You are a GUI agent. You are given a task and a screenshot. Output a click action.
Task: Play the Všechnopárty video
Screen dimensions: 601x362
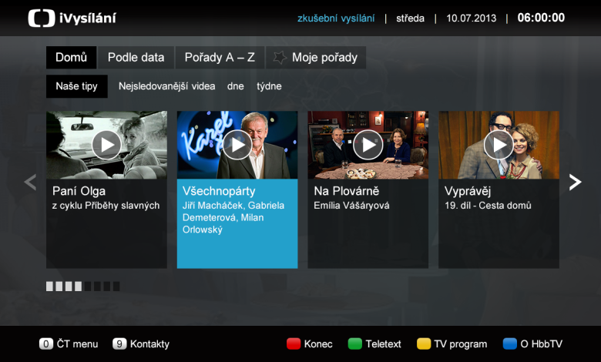point(237,145)
